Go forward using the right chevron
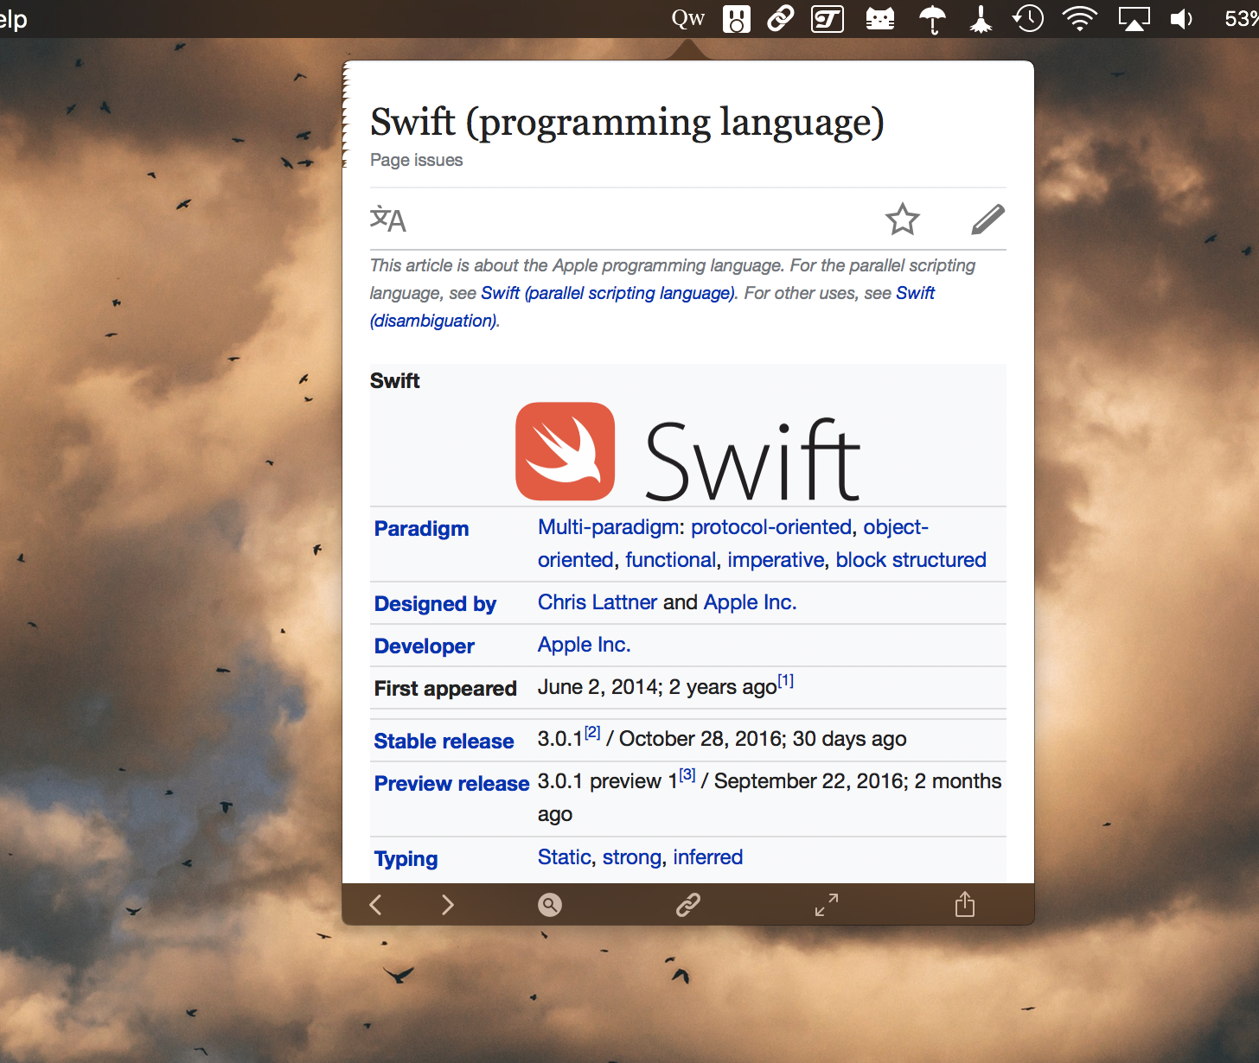This screenshot has width=1259, height=1063. [447, 904]
